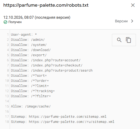The width and height of the screenshot is (140, 129).
Task: Click line 'Disallow: /admin/'
Action: (28, 40)
